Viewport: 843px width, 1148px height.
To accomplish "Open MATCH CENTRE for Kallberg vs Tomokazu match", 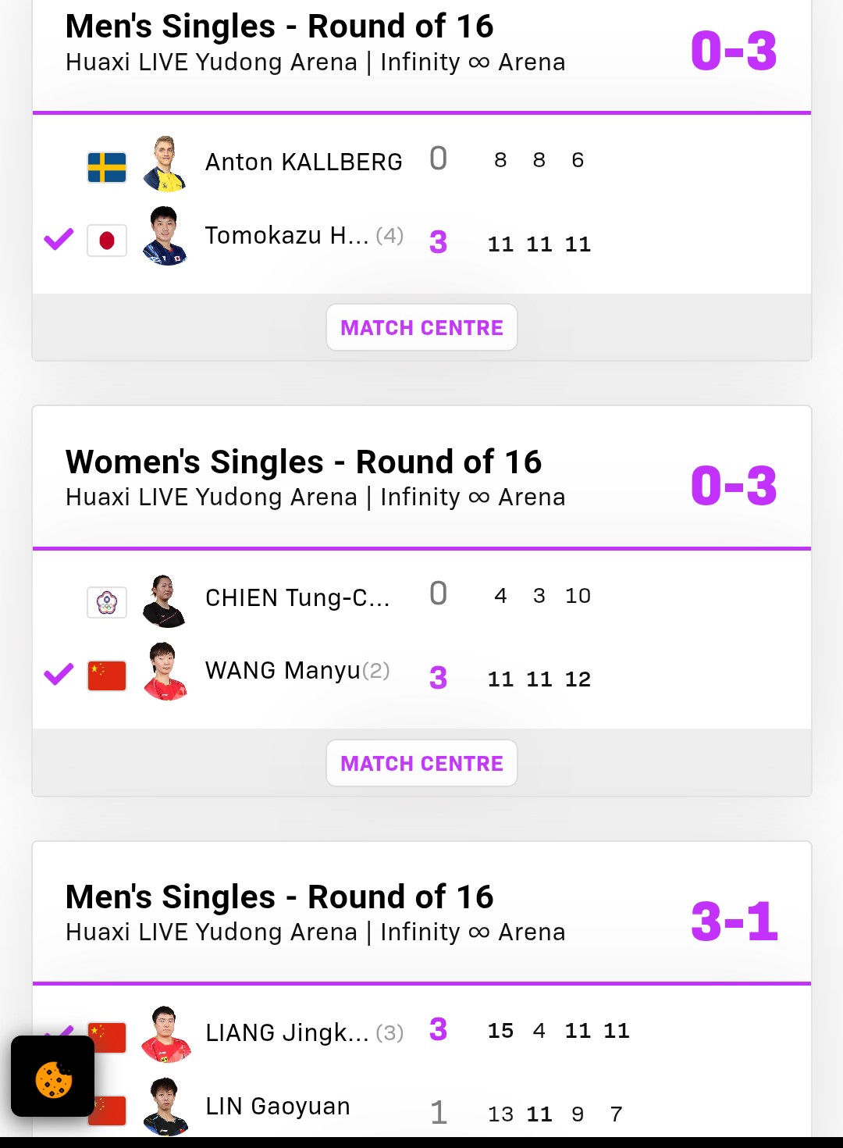I will tap(421, 327).
